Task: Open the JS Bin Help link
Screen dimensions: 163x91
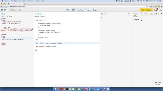Action: 160,10
